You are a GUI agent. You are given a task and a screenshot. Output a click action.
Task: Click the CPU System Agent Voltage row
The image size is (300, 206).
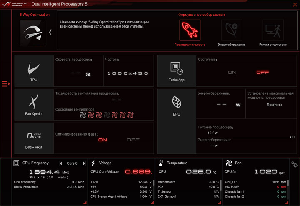point(121,196)
